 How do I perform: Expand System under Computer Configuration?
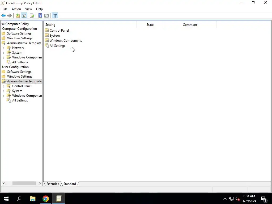pos(4,53)
